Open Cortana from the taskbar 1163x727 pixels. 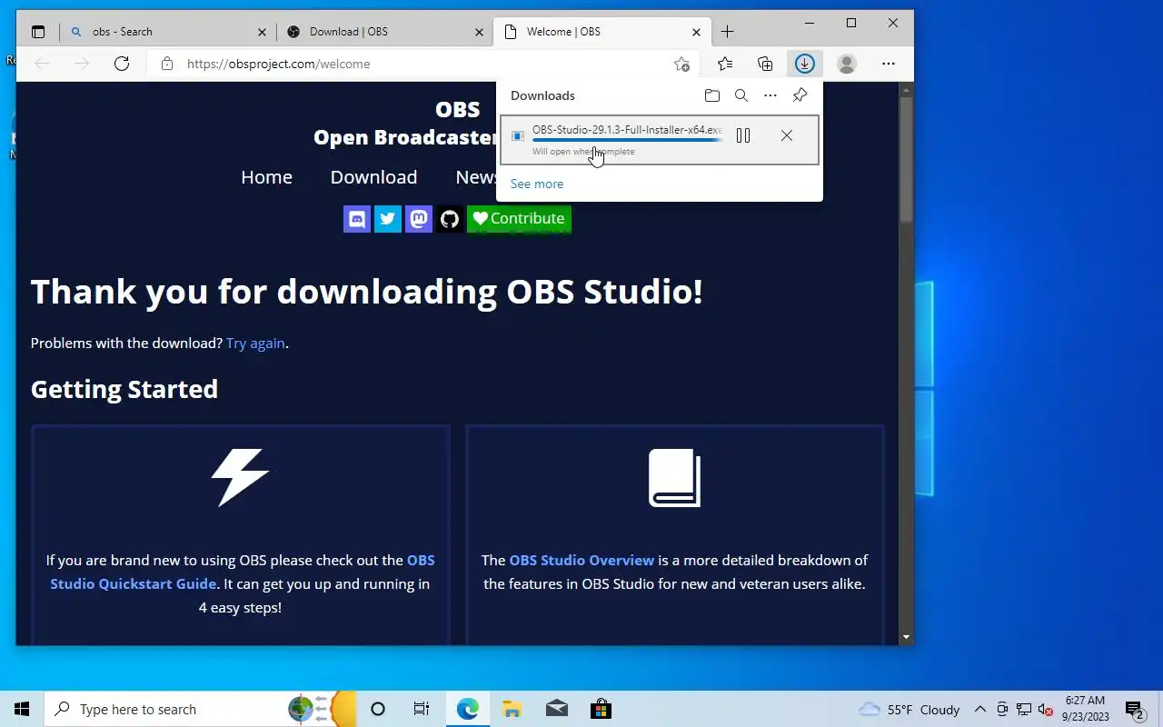[378, 709]
